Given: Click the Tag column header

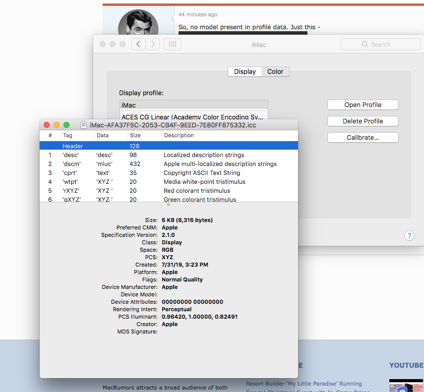Looking at the screenshot, I should pos(77,135).
